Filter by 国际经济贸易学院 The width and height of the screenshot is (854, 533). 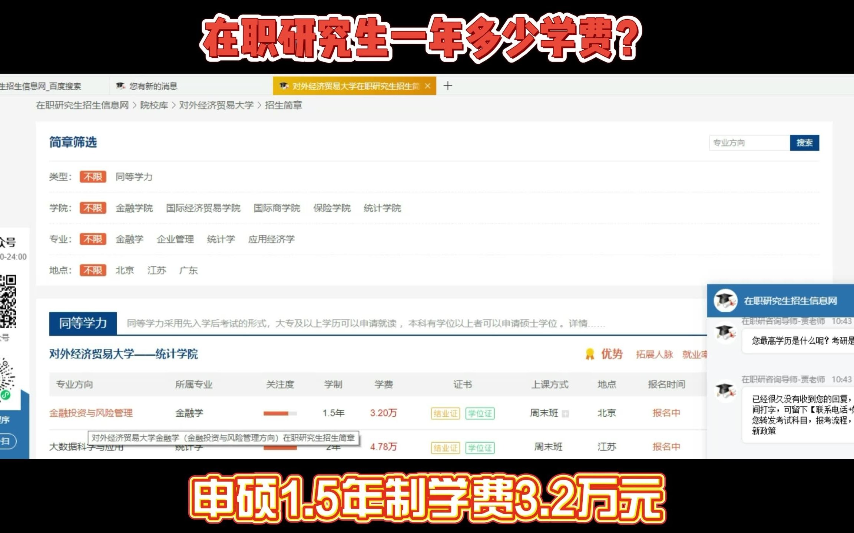click(x=203, y=208)
